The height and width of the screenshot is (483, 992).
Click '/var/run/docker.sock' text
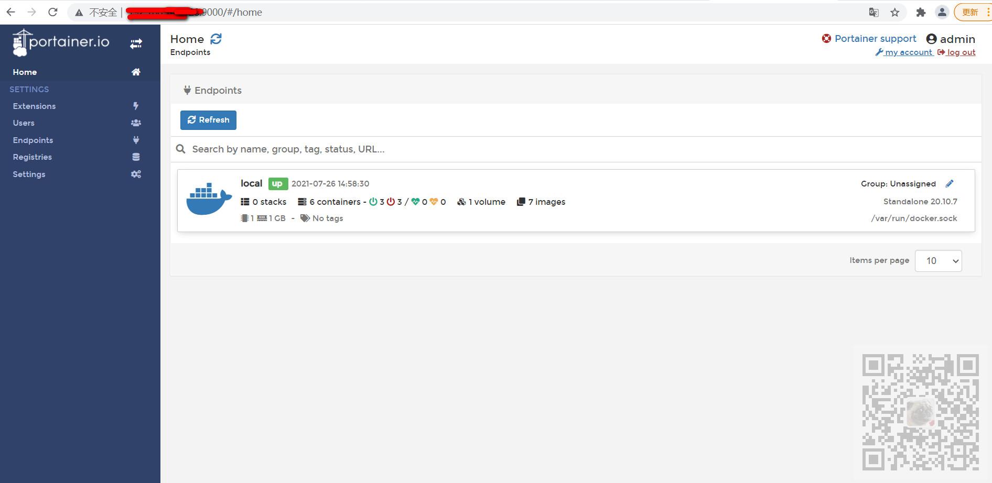(914, 218)
